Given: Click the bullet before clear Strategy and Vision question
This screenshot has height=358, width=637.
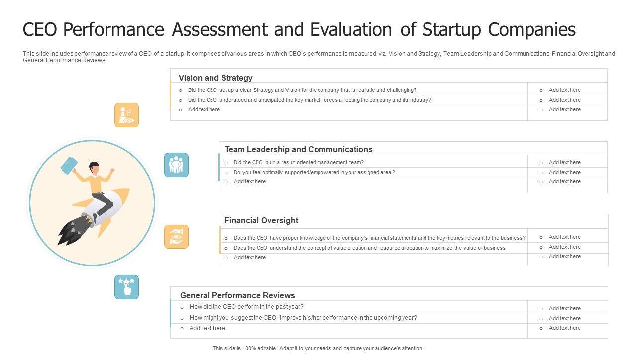Looking at the screenshot, I should point(181,90).
